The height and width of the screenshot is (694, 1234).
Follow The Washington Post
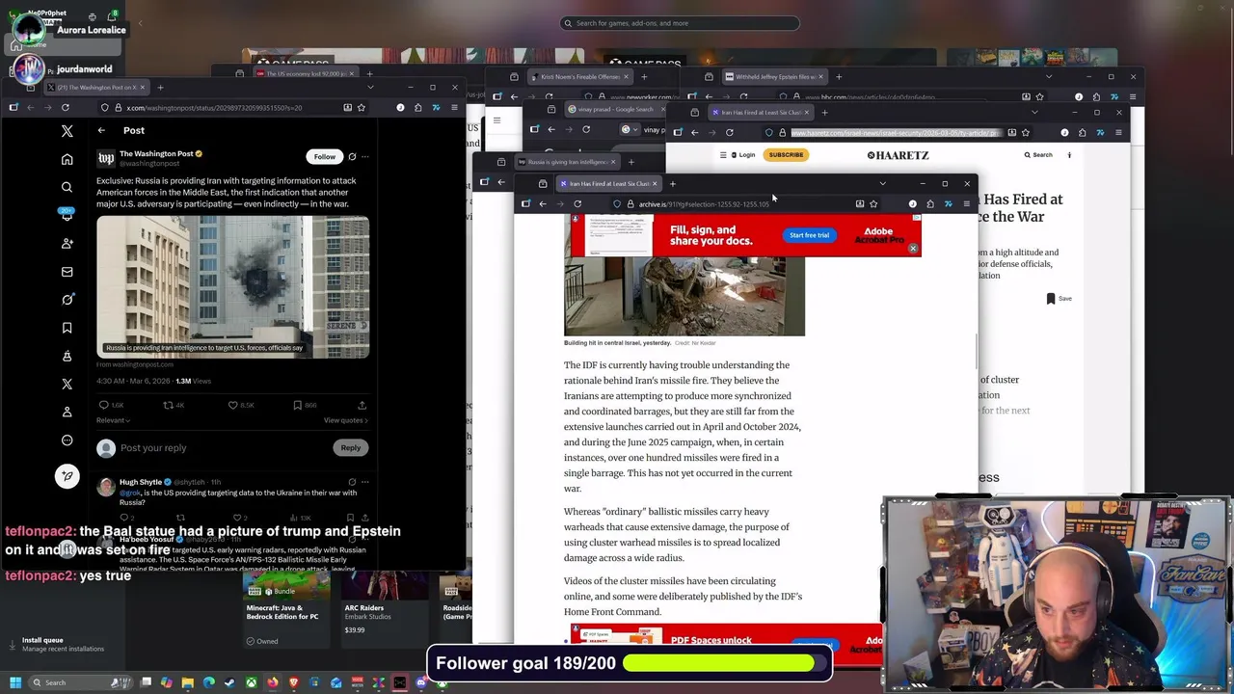[x=325, y=156]
